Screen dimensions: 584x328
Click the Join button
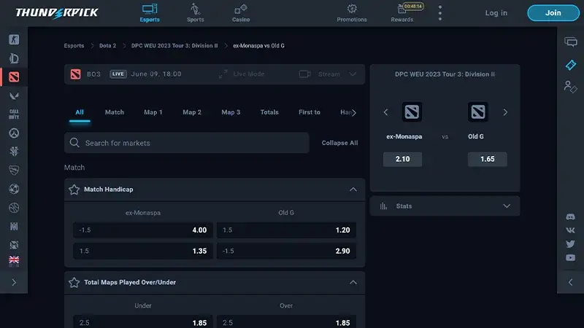pos(553,12)
